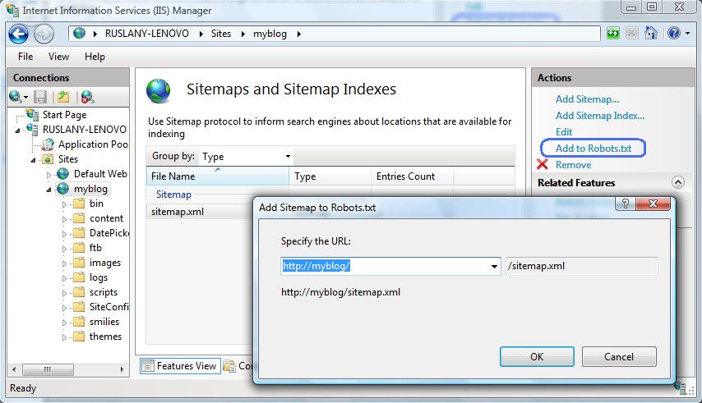702x403 pixels.
Task: Open the URL combo box dropdown arrow
Action: pos(494,266)
